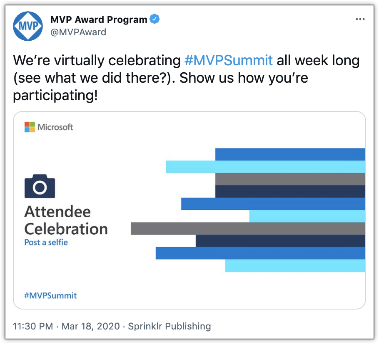Click the @MVPAward handle

(78, 32)
